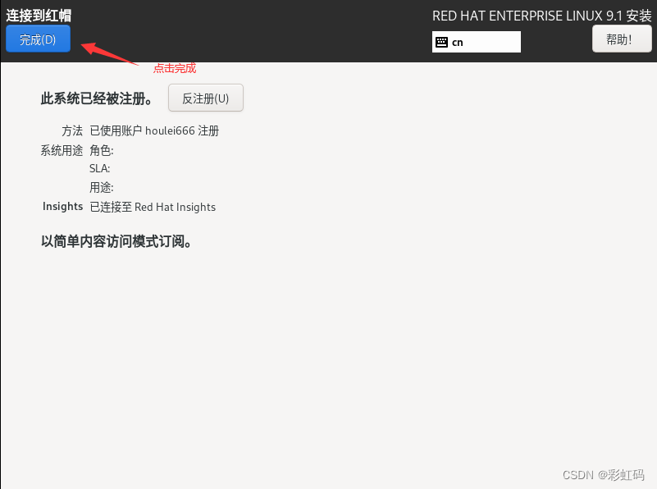Click the 完成(D) done button
Viewport: 657px width, 489px height.
[x=38, y=39]
